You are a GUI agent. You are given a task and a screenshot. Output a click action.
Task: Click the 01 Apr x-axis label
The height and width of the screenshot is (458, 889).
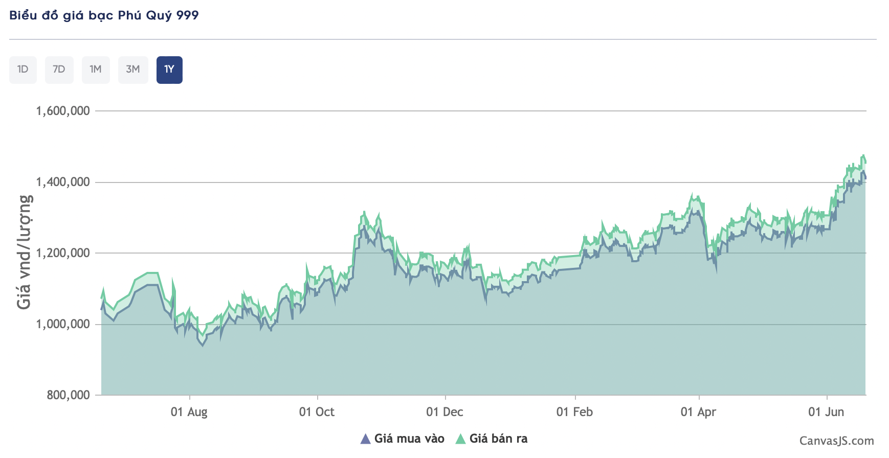click(x=698, y=412)
